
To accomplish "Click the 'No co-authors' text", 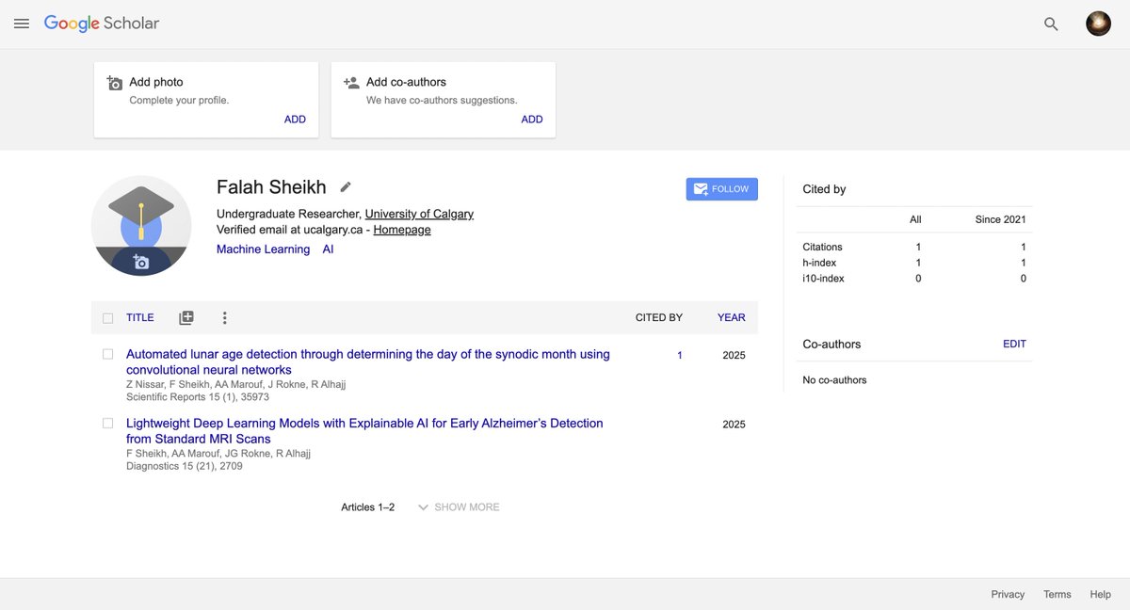I will click(834, 380).
